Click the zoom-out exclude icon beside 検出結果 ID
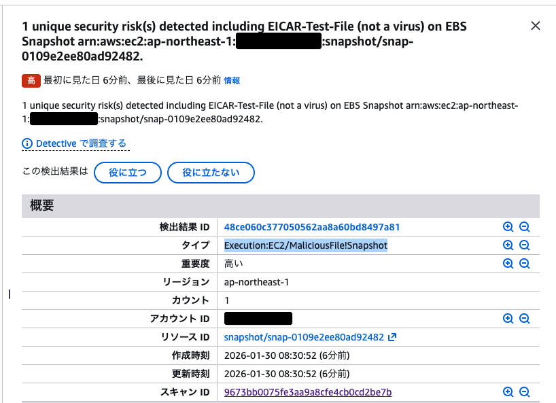Image resolution: width=556 pixels, height=403 pixels. (x=524, y=227)
